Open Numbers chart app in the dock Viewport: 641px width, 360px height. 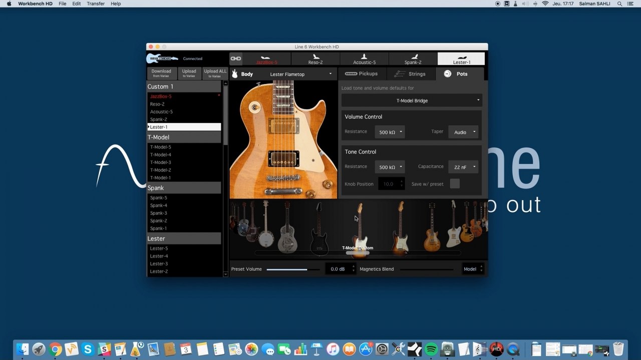300,349
